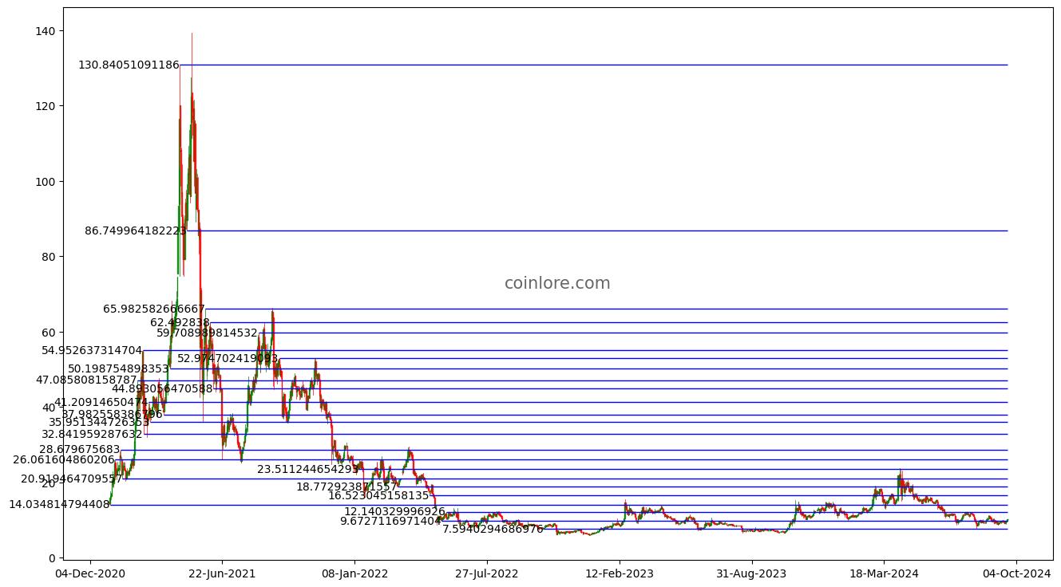
Task: Select the 9.6727116971404 price label
Action: (390, 521)
